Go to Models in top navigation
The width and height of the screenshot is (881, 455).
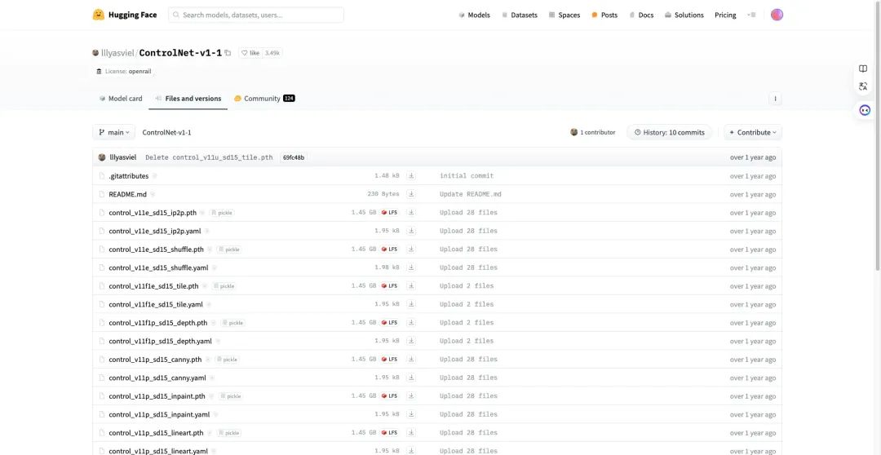(474, 15)
